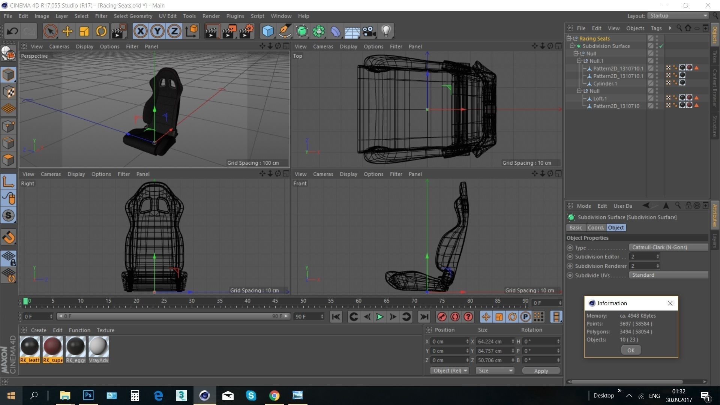Toggle Z axis lock
Screen dimensions: 720x405
[174, 31]
